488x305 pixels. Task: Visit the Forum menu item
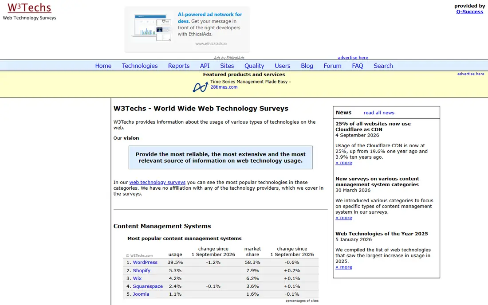click(x=332, y=66)
